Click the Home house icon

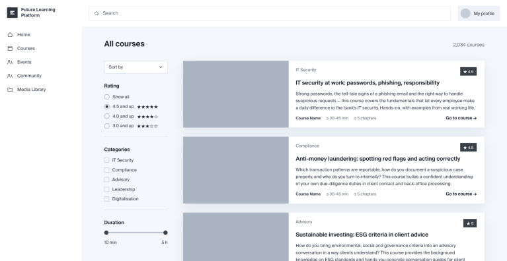coord(10,34)
